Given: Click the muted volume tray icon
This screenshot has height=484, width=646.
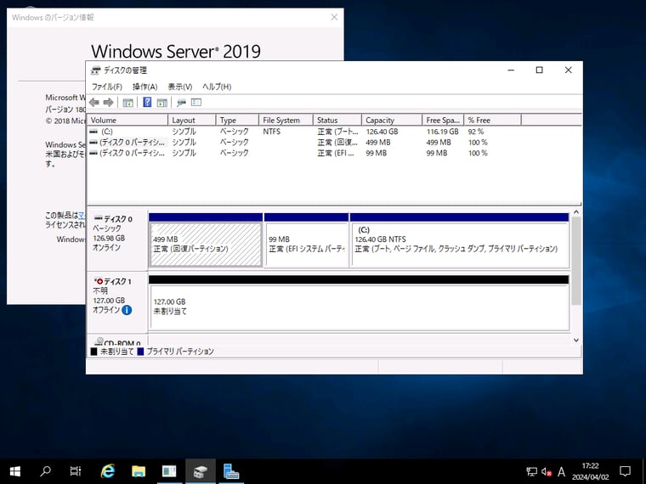Looking at the screenshot, I should [547, 471].
